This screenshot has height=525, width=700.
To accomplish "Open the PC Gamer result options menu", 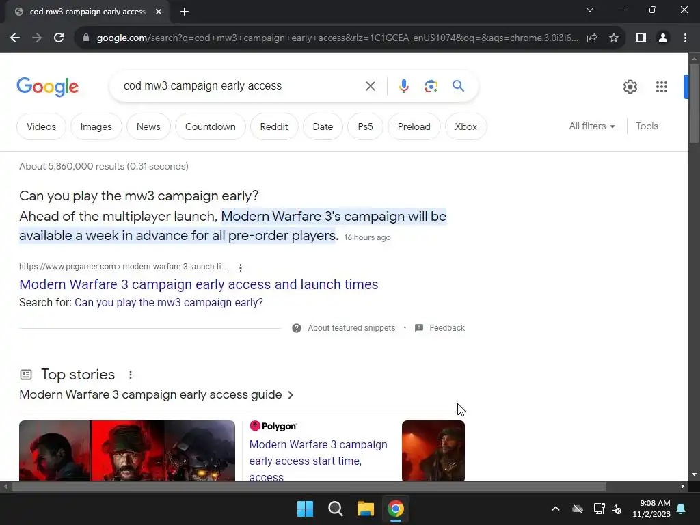I will click(x=241, y=267).
